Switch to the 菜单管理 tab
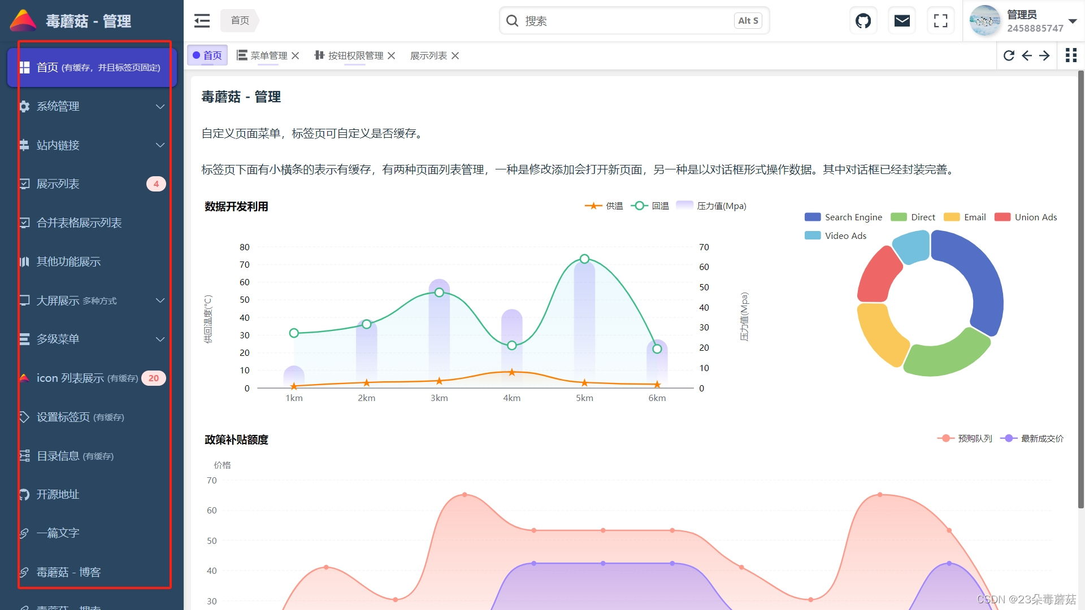Screen dimensions: 1085x610 (268, 55)
